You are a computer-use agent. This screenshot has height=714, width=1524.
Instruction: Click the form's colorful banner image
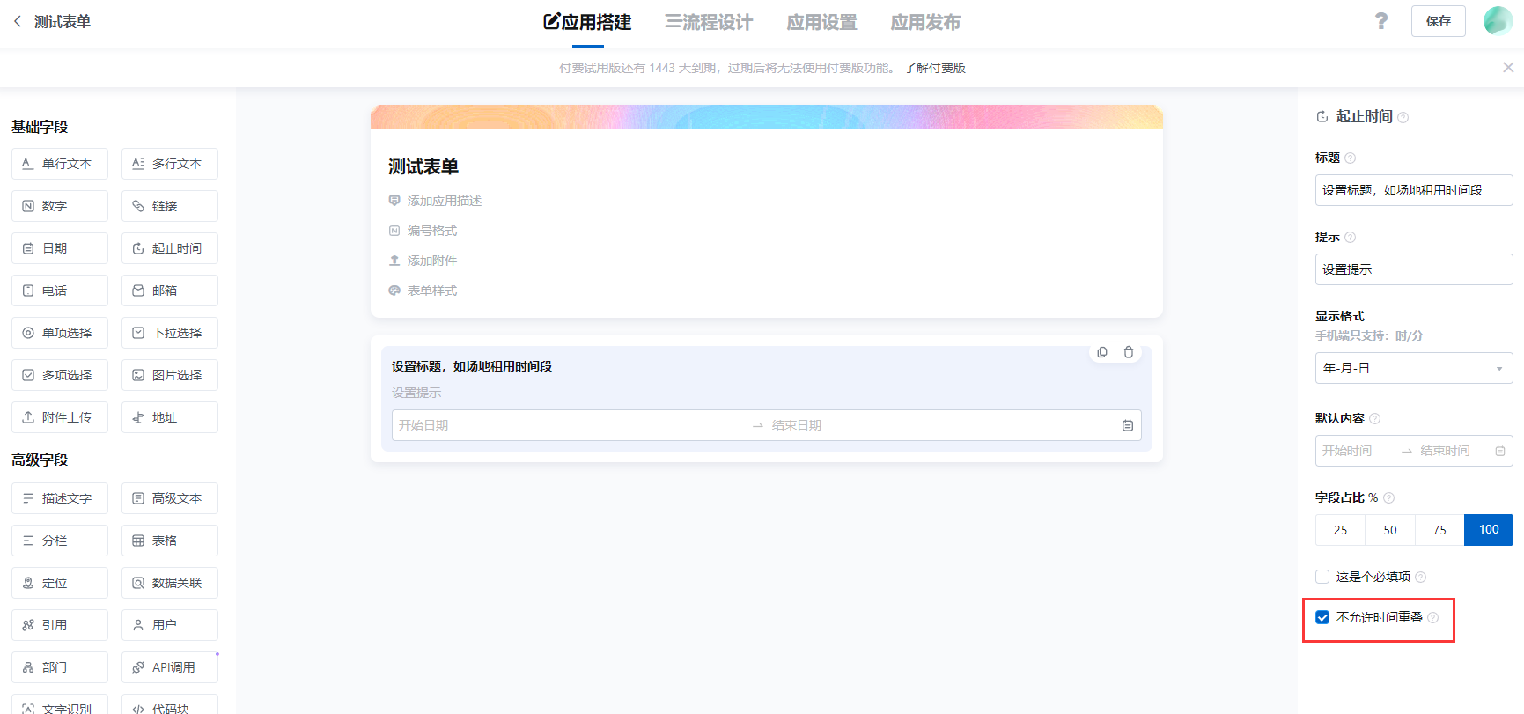pos(767,117)
